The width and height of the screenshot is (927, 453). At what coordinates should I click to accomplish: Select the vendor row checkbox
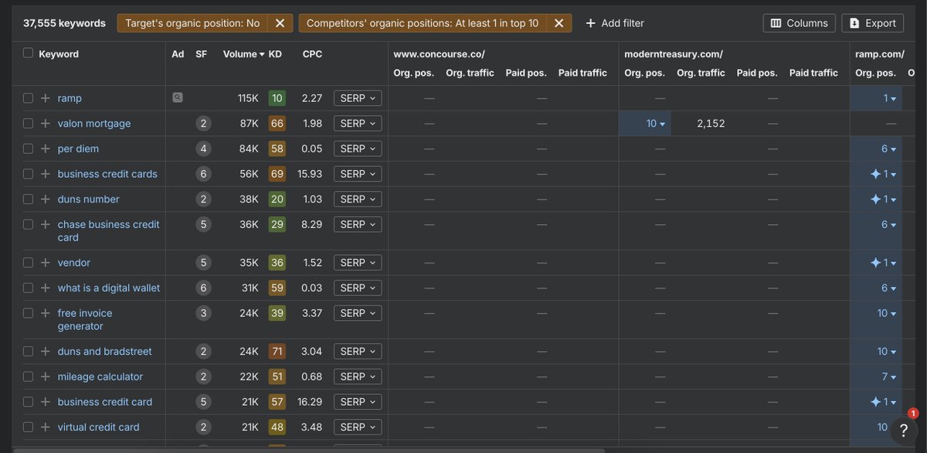[28, 263]
